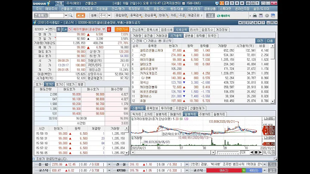Screen dimensions: 310x174
Task: Click the red 864(2) advancers bar
Action: (x=224, y=170)
